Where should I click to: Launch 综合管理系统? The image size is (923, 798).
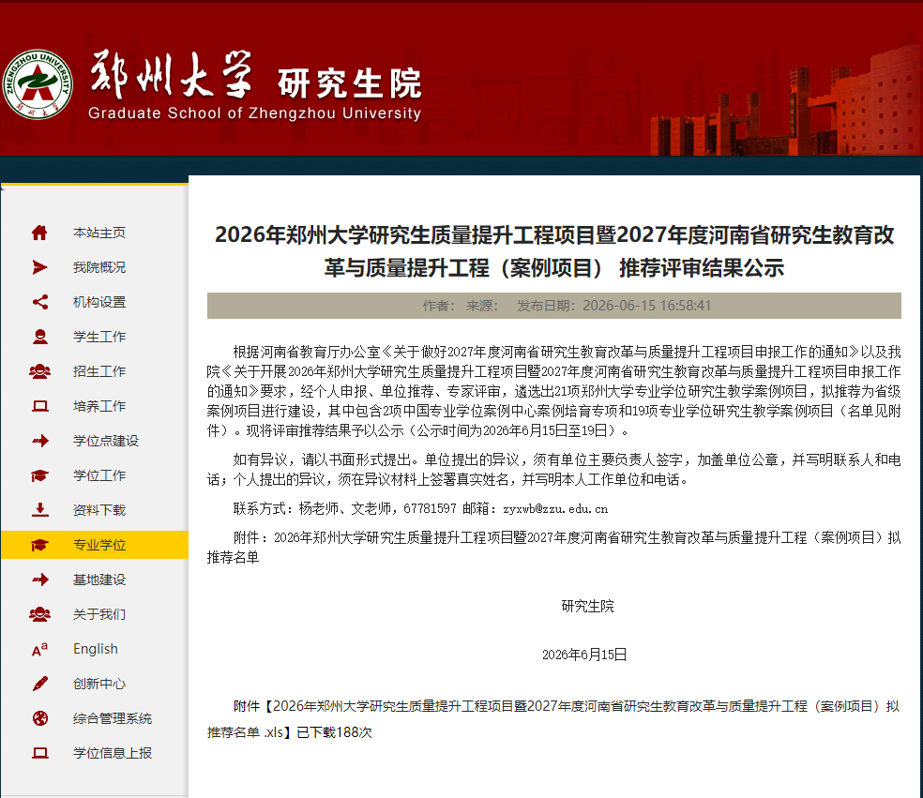(x=113, y=718)
